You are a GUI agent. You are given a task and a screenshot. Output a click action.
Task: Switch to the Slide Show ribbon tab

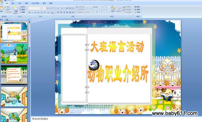(35, 3)
